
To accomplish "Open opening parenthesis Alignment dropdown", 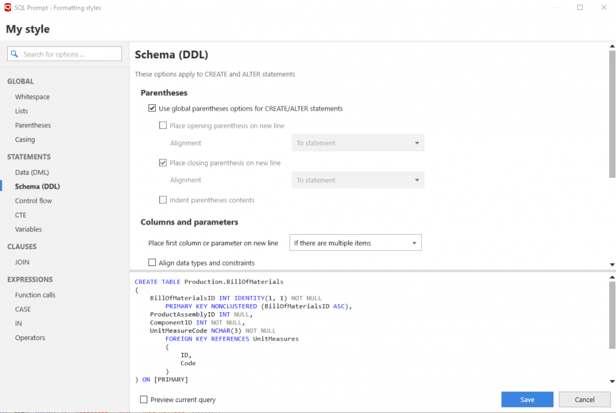I will (358, 143).
